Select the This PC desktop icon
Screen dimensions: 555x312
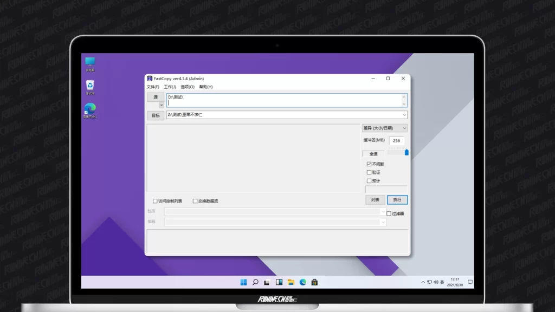tap(90, 62)
